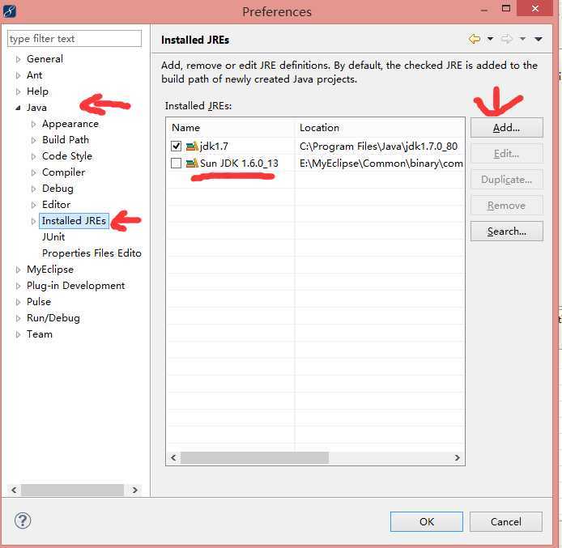Viewport: 562px width, 548px height.
Task: Click tree panel scrollbar left arrow
Action: pyautogui.click(x=14, y=490)
